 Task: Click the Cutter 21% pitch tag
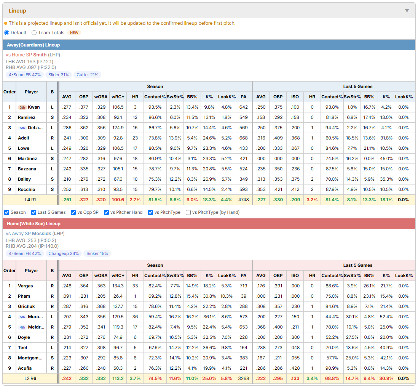88,75
